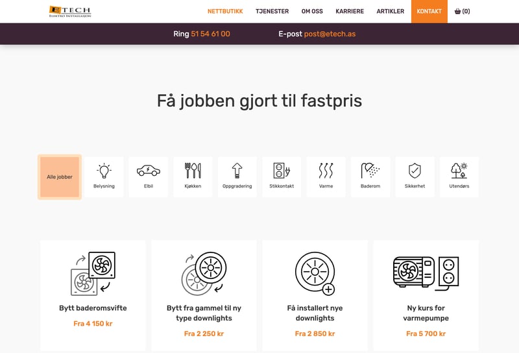The image size is (519, 353).
Task: Select the Stikkontakt socket icon
Action: (x=282, y=171)
